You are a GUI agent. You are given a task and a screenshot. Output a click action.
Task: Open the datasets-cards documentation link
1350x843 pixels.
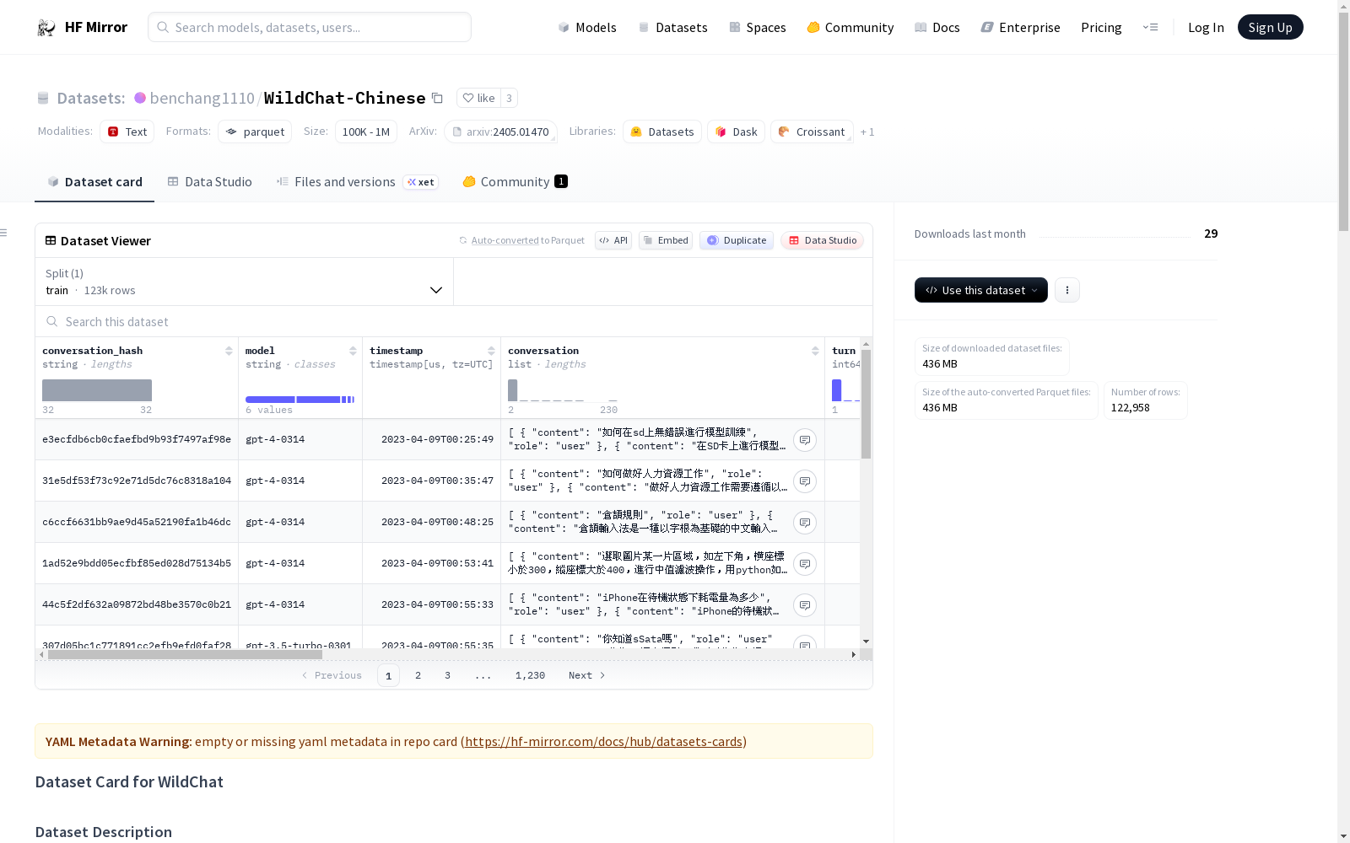(603, 742)
